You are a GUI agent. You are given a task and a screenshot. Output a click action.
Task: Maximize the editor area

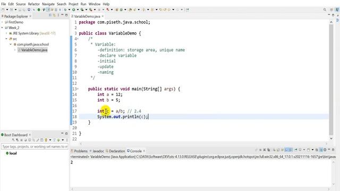[333, 15]
